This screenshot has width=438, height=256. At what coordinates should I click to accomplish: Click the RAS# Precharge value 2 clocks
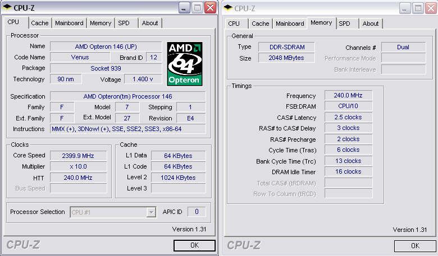point(348,139)
